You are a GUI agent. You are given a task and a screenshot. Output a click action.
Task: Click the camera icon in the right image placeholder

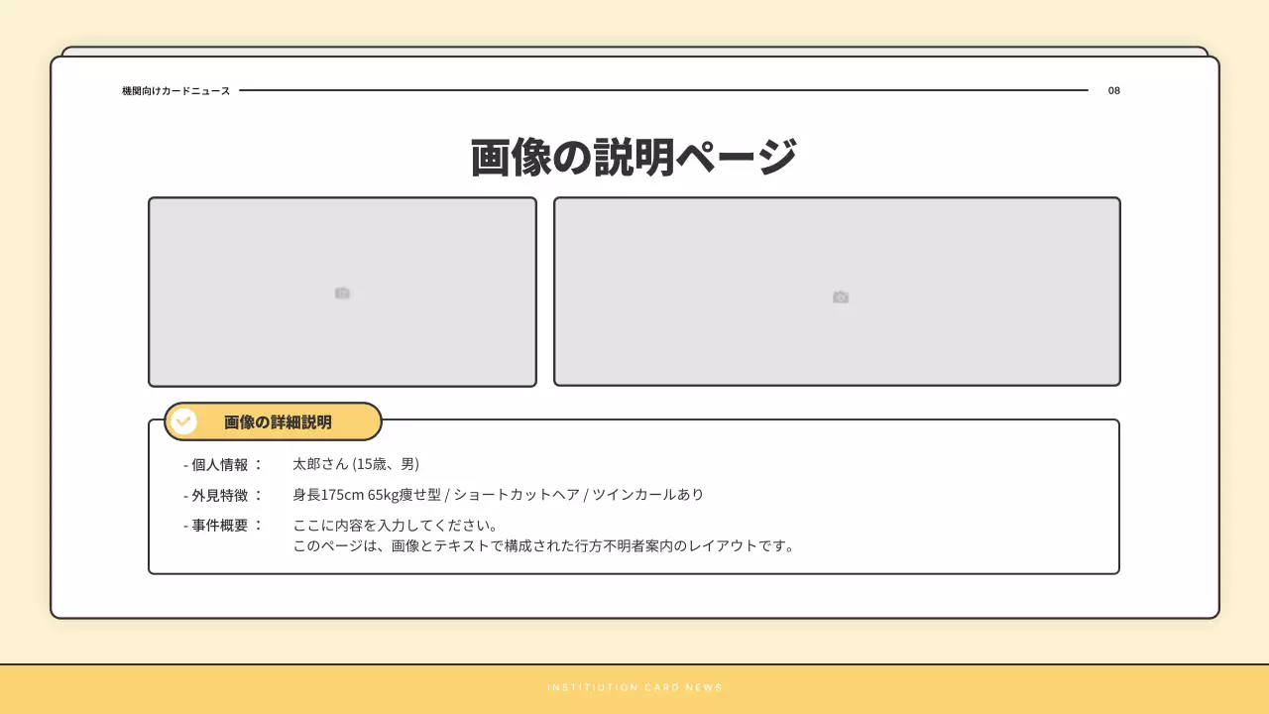pos(840,296)
